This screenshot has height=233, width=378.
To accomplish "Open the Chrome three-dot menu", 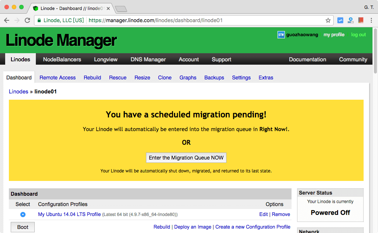I will pyautogui.click(x=371, y=20).
